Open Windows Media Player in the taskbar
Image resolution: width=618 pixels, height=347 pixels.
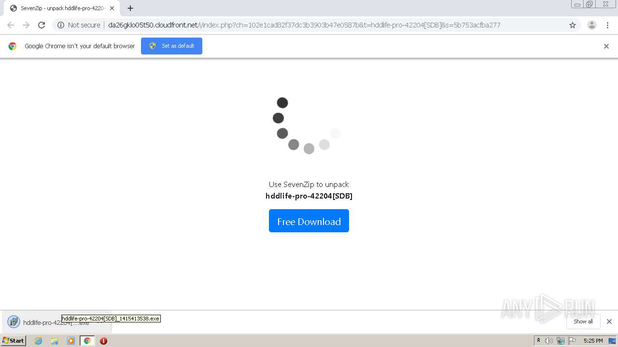point(71,341)
